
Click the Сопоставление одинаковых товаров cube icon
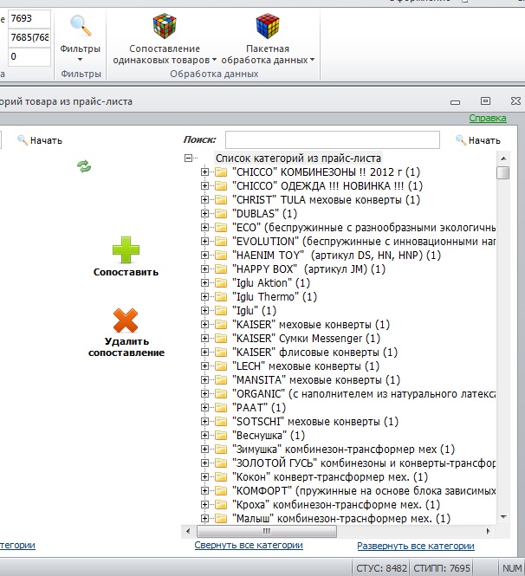point(165,26)
